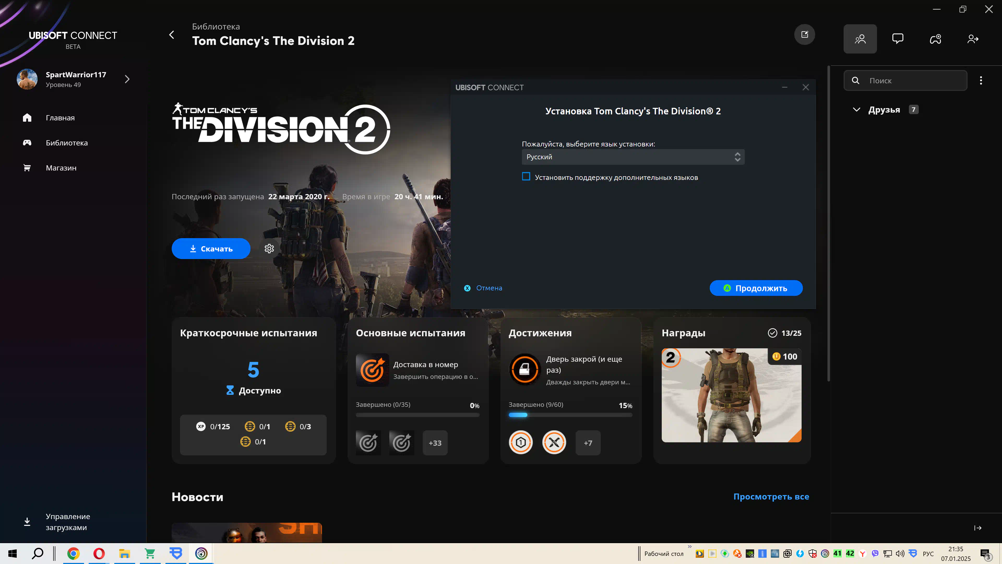This screenshot has width=1002, height=564.
Task: Go to Магазин in sidebar
Action: (61, 168)
